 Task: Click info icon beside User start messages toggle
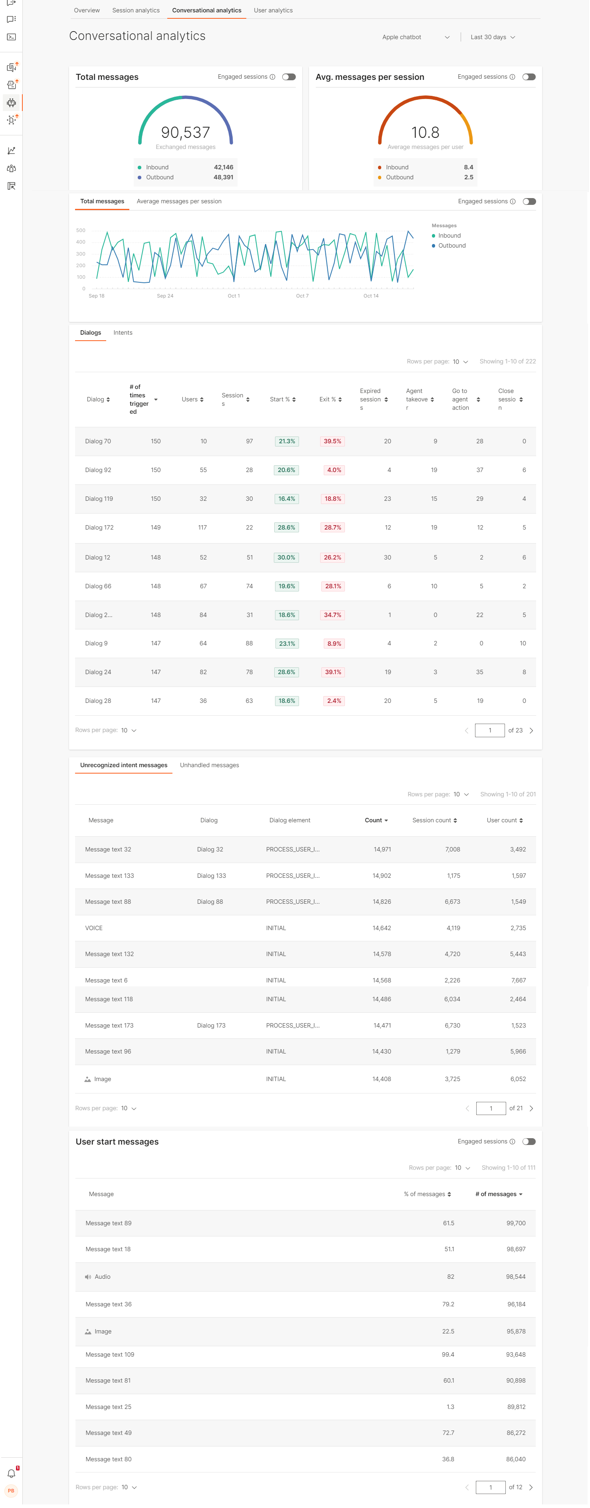(x=512, y=1141)
